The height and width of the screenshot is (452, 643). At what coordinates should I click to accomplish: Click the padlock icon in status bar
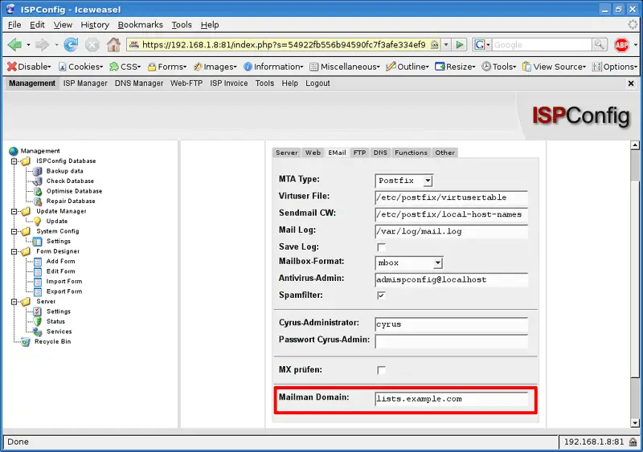[x=633, y=442]
